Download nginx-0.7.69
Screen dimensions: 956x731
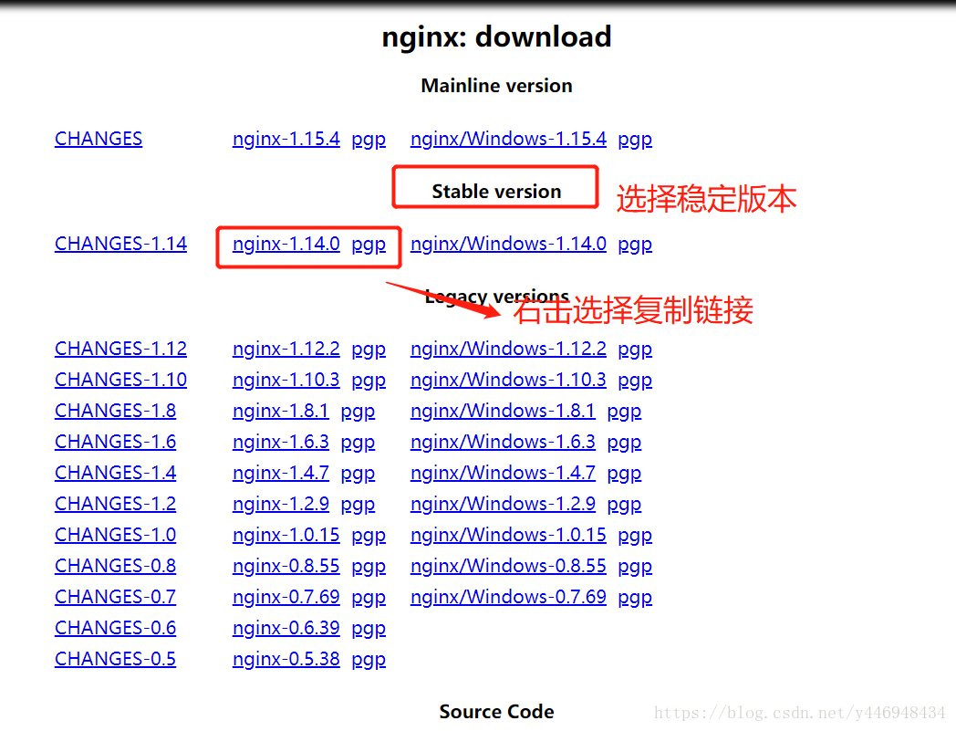286,598
